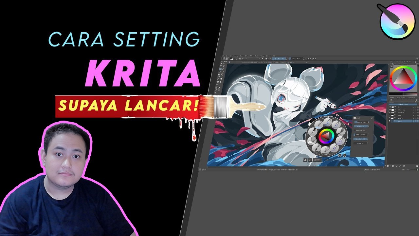Click the move layer up arrow
Viewport: 419px width, 236px height.
tap(400, 166)
